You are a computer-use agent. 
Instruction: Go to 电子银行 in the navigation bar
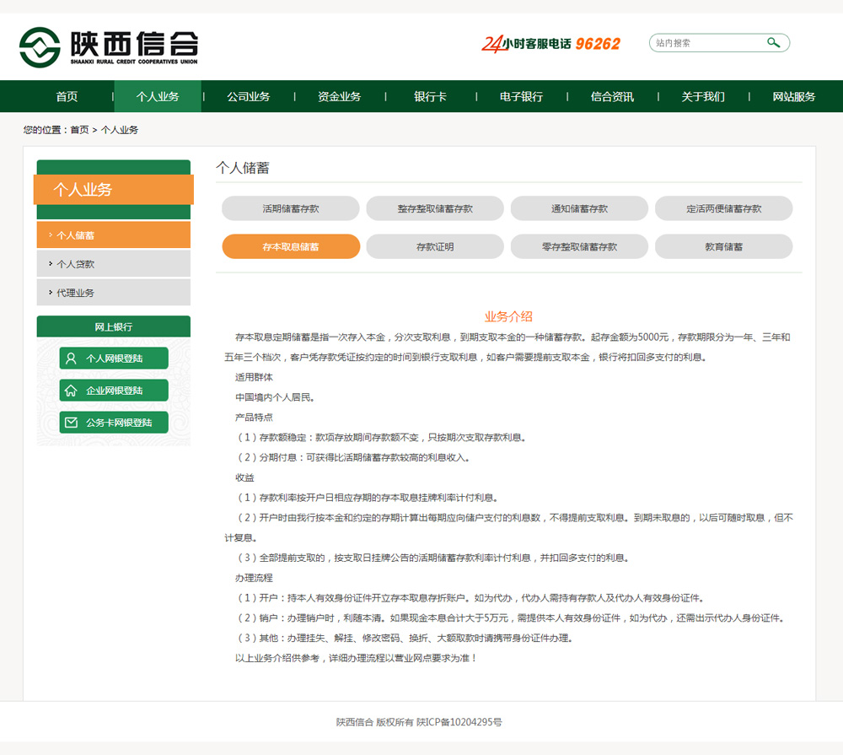click(521, 97)
